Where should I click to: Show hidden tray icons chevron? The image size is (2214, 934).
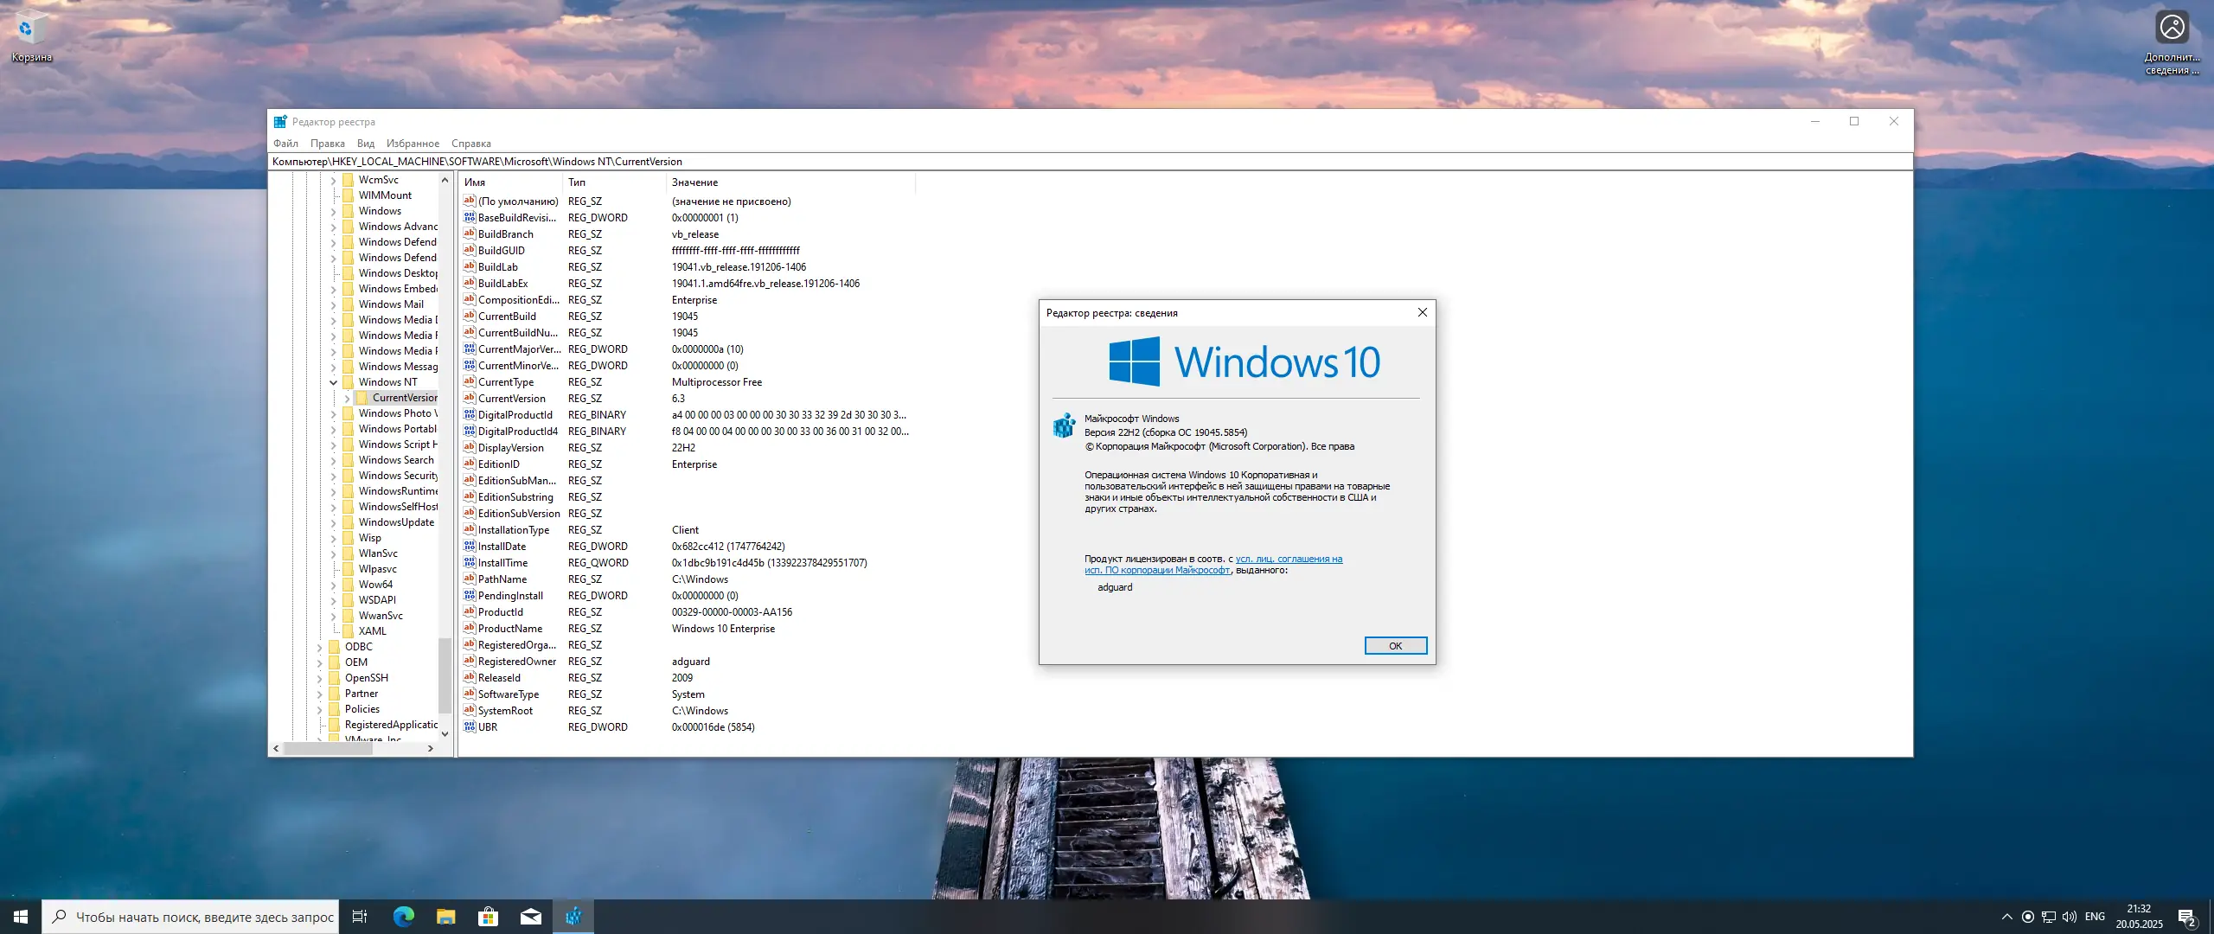[2006, 917]
